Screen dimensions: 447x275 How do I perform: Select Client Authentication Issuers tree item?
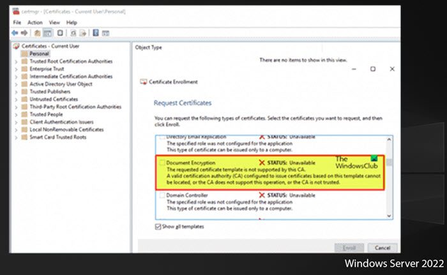tap(61, 122)
